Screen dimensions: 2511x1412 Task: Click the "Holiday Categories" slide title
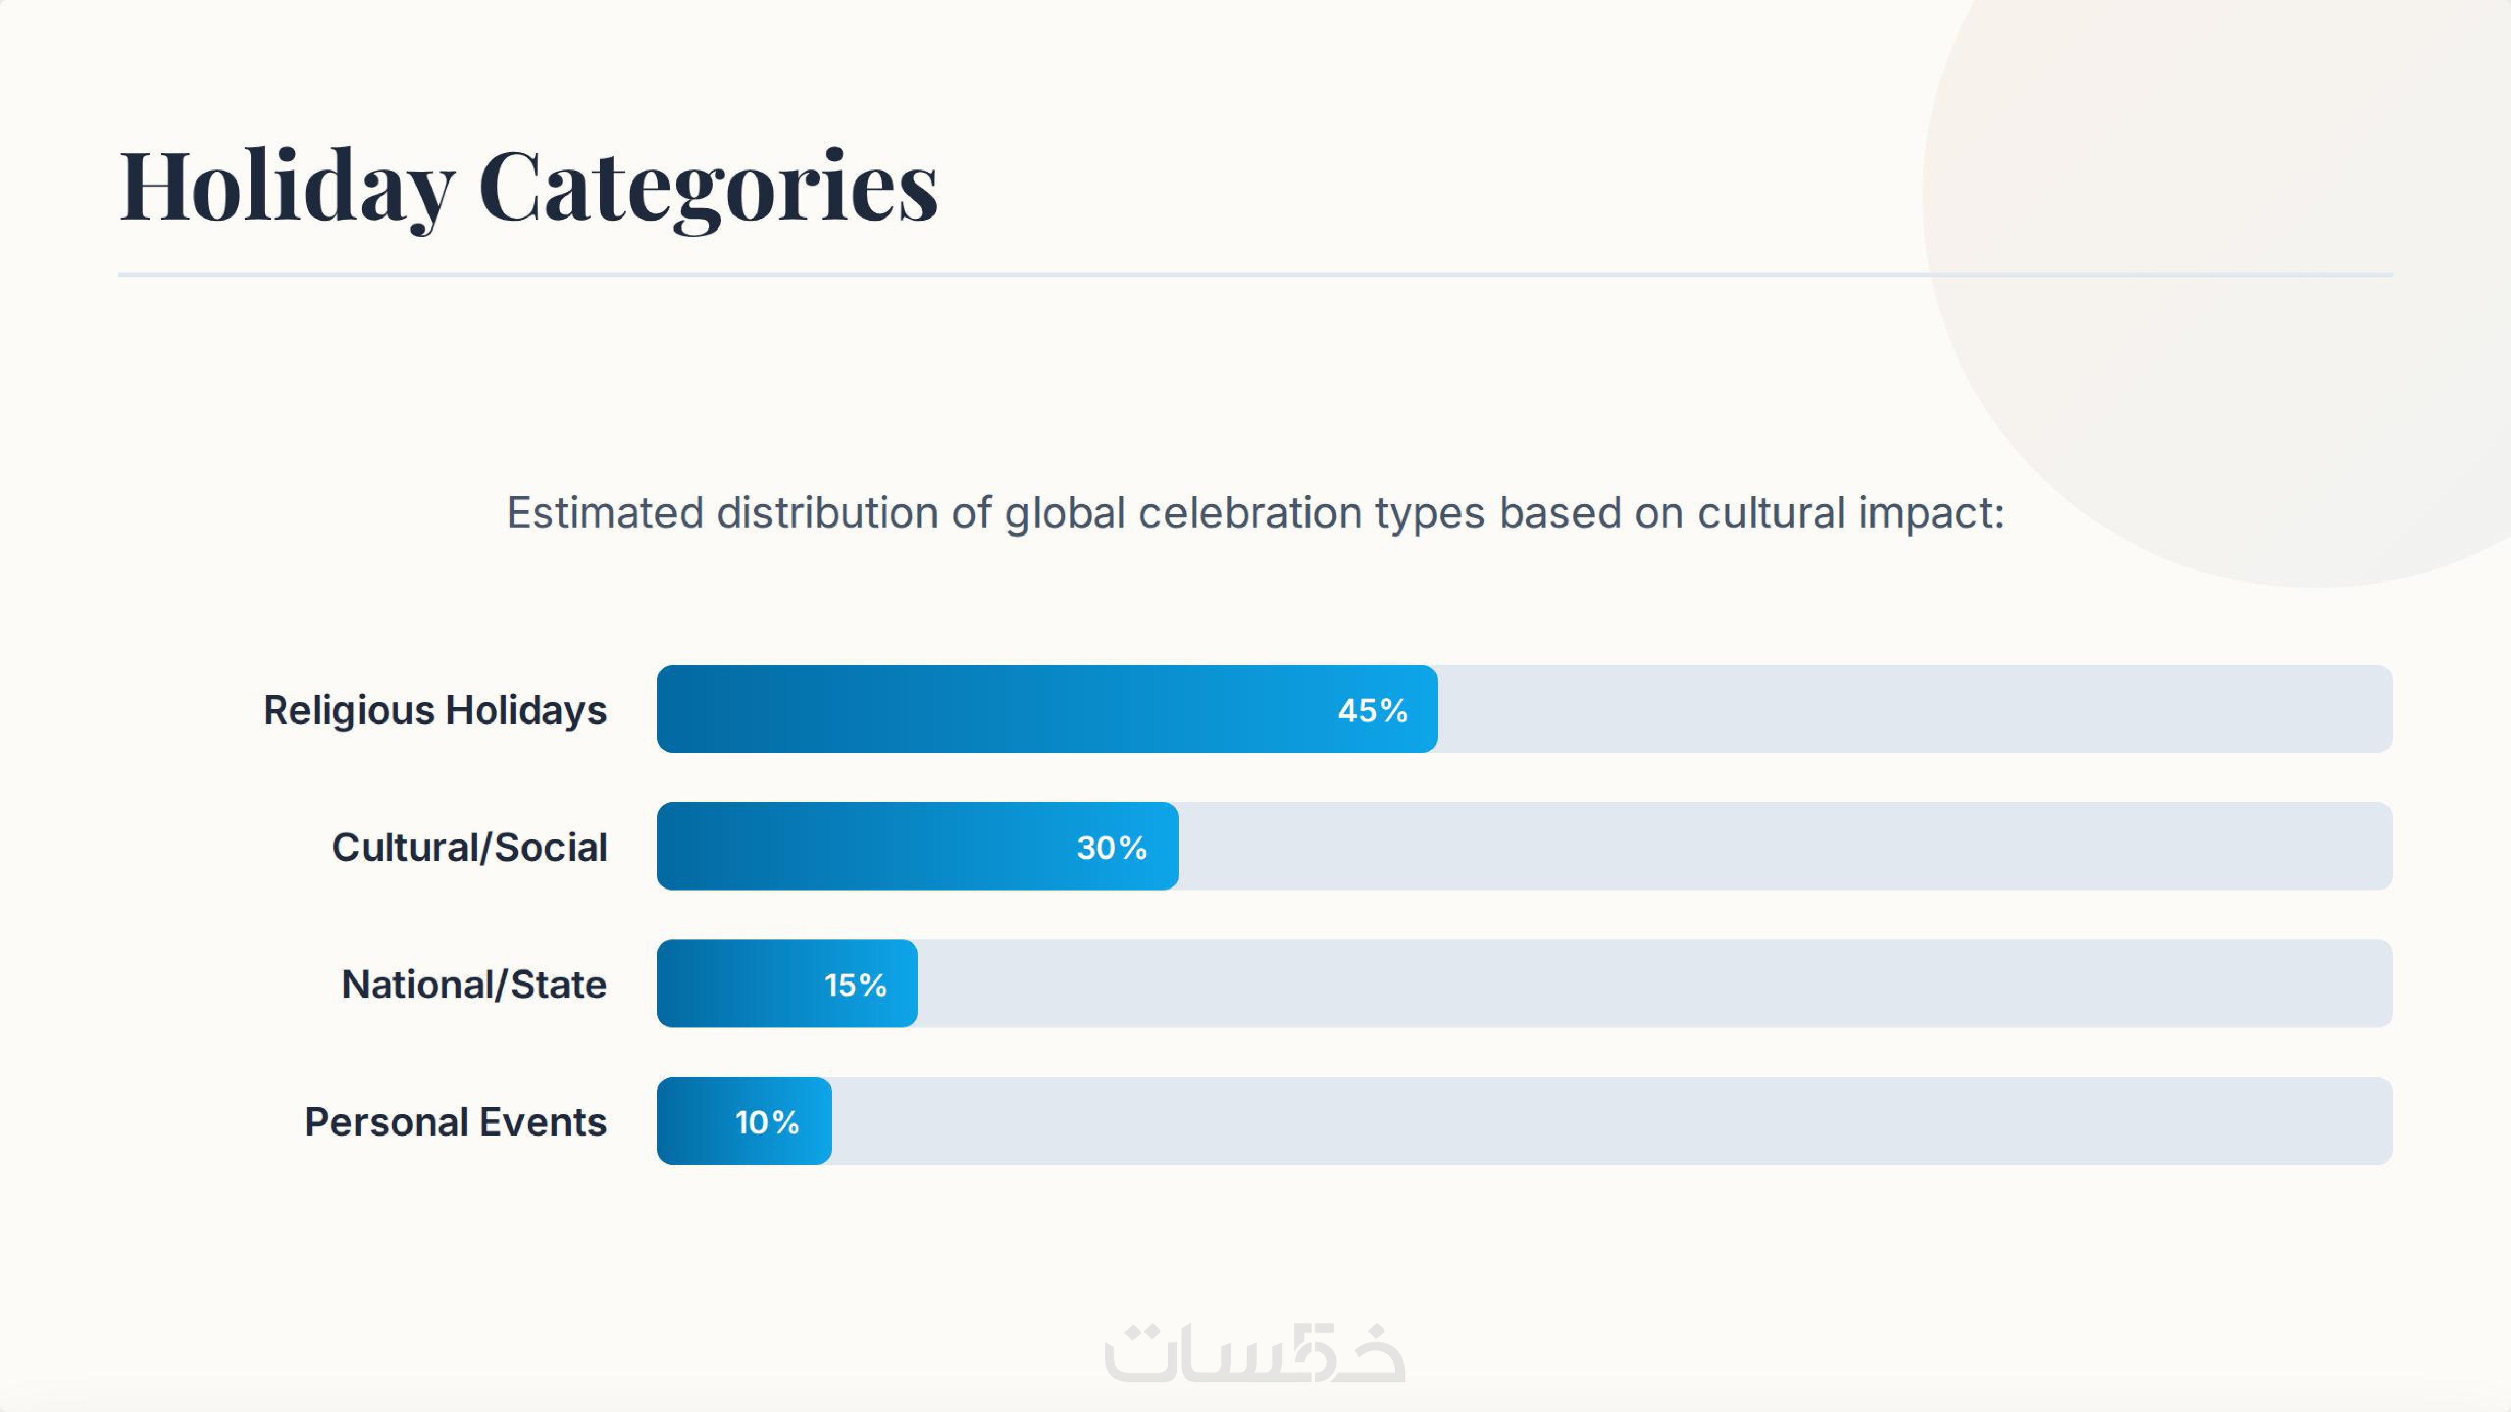coord(528,185)
